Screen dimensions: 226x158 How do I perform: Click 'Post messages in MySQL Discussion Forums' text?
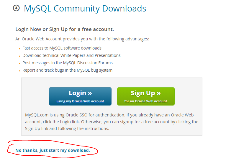(68, 63)
